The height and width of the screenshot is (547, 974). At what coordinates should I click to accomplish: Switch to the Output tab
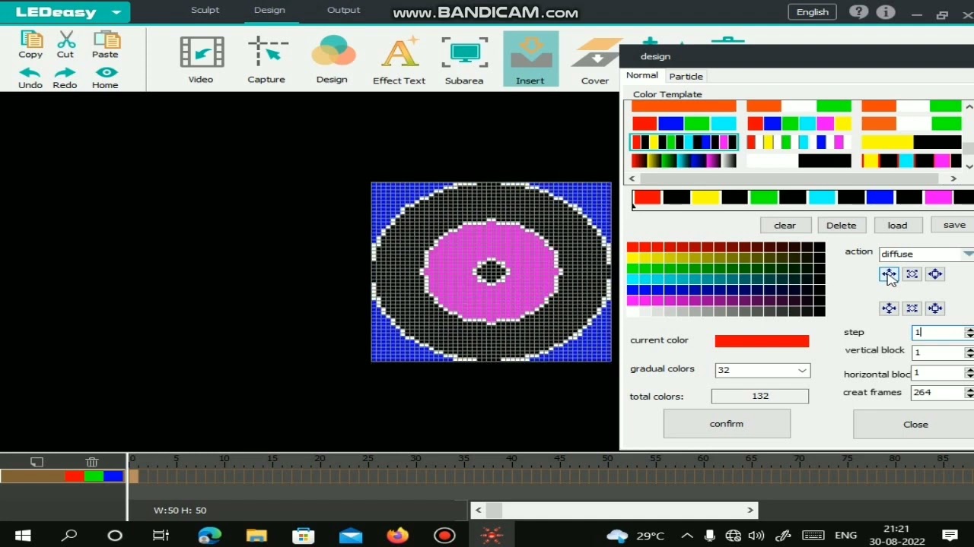[343, 10]
